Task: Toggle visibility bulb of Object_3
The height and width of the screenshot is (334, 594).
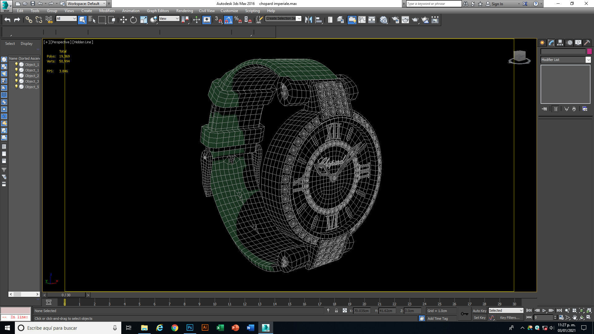Action: (16, 81)
